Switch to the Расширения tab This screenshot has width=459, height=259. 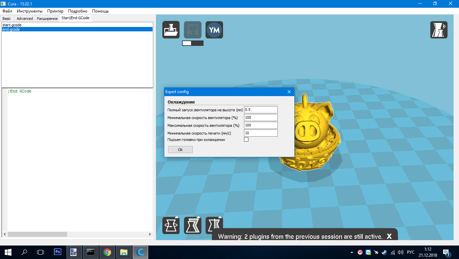pos(47,19)
